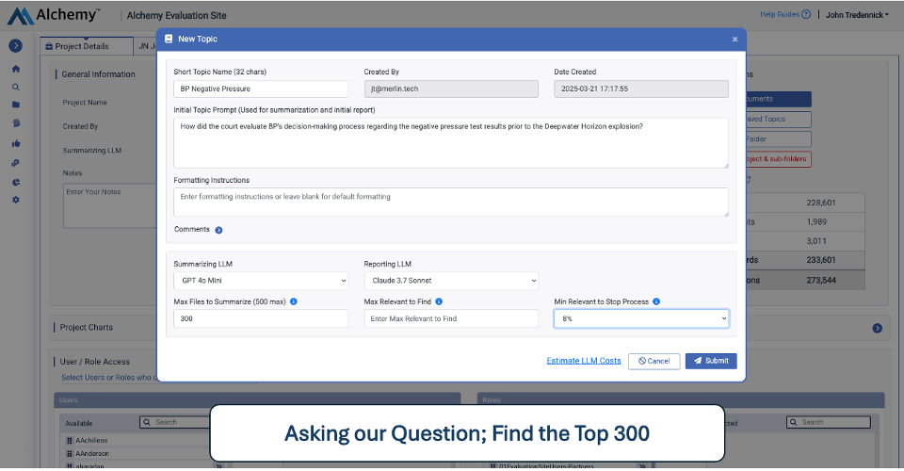Image resolution: width=904 pixels, height=471 pixels.
Task: Open the Min Relevant to Stop Process dropdown
Action: tap(641, 318)
